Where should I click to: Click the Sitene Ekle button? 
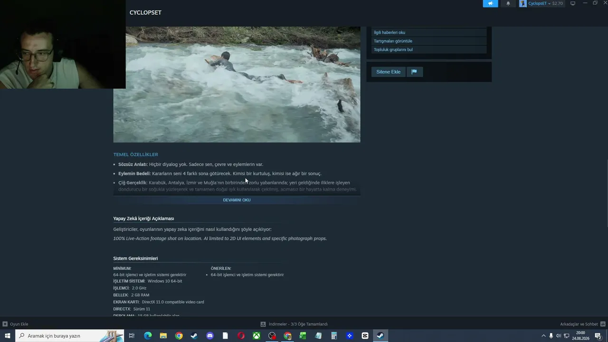pos(389,72)
